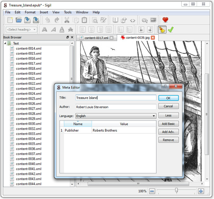
Task: Insert bulleted list icon
Action: click(x=121, y=29)
